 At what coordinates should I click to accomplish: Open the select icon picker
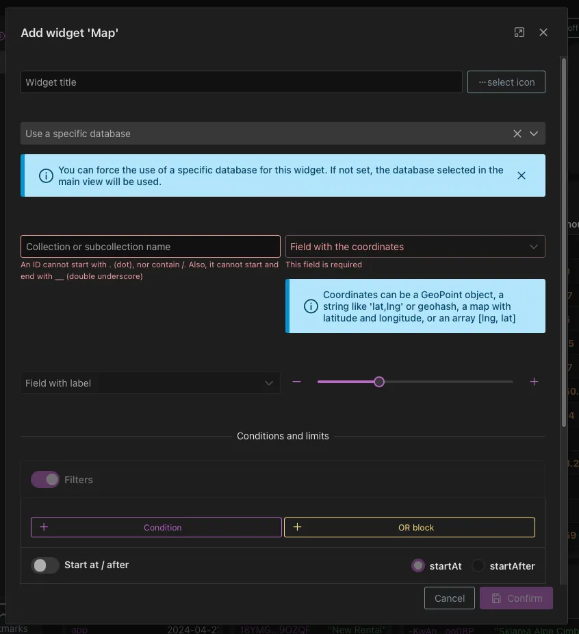tap(506, 82)
